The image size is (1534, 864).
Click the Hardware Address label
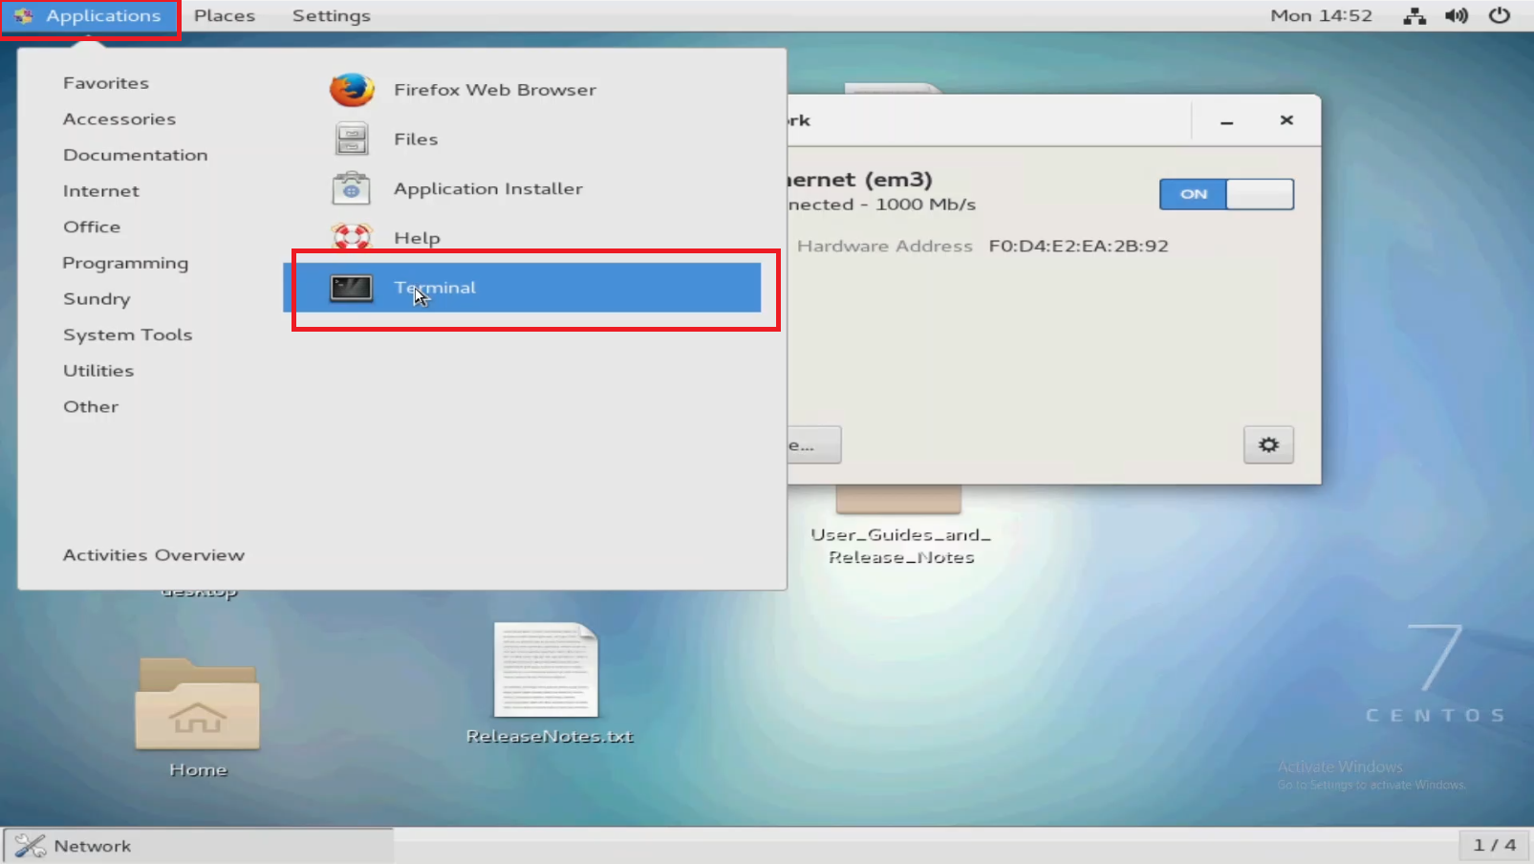tap(885, 247)
